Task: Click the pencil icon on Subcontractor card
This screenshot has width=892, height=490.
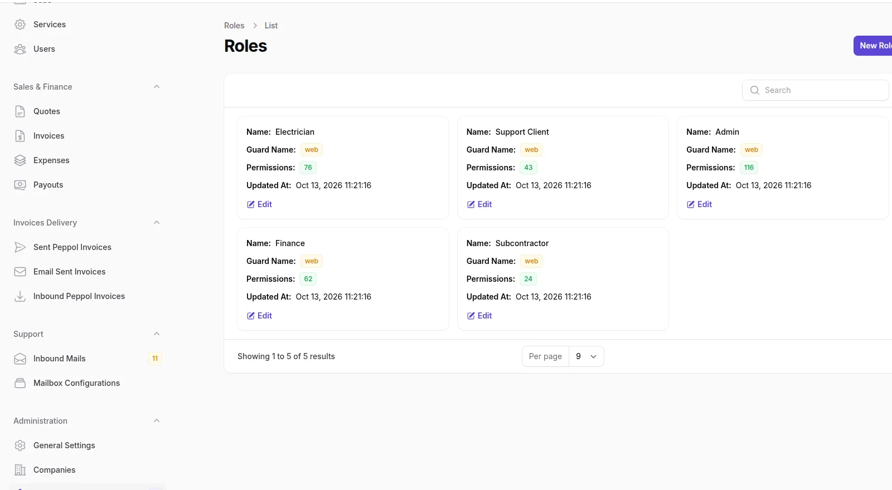Action: (x=471, y=316)
